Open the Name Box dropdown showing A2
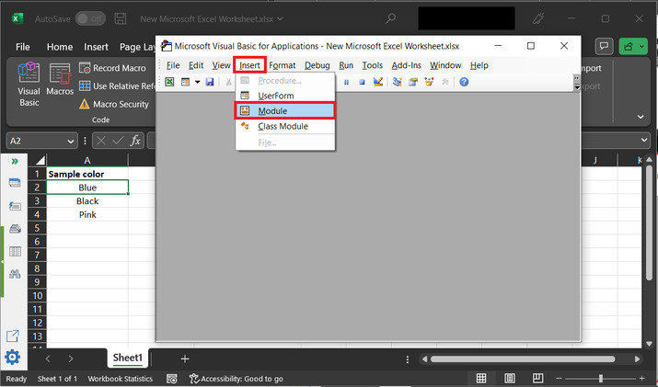The image size is (658, 387). click(71, 142)
